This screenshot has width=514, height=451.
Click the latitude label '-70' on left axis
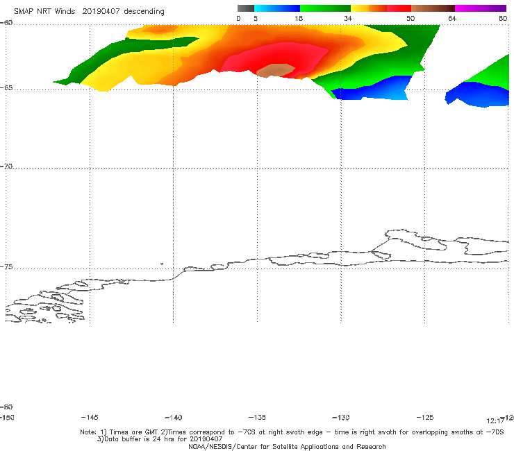[6, 167]
